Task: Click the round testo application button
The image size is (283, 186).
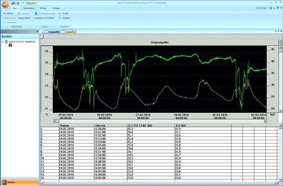Action: coord(5,5)
